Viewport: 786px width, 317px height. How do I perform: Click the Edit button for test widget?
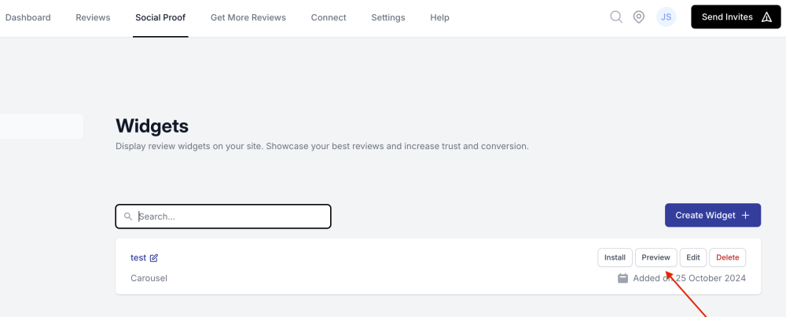pos(692,257)
